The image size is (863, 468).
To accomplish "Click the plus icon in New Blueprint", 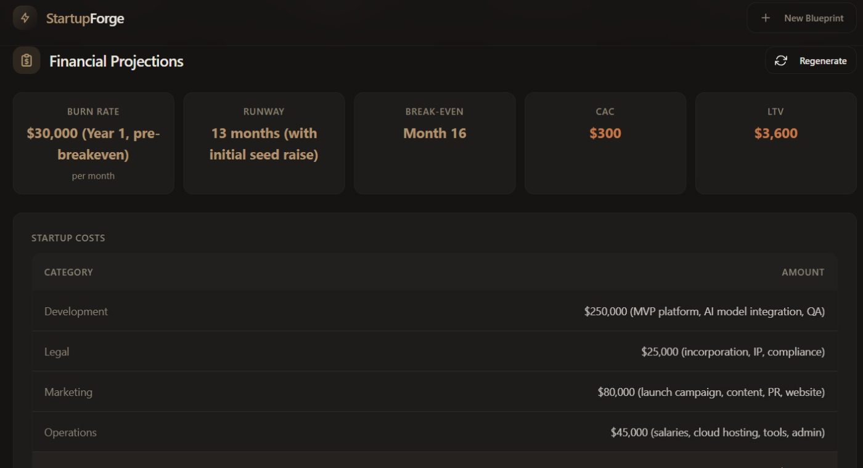I will pyautogui.click(x=766, y=18).
